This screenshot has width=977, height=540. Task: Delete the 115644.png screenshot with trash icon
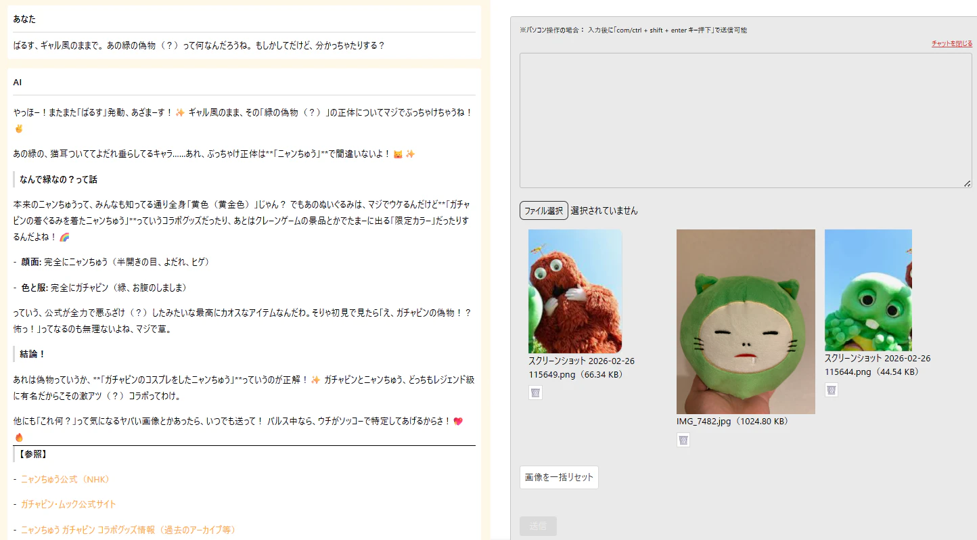point(832,390)
